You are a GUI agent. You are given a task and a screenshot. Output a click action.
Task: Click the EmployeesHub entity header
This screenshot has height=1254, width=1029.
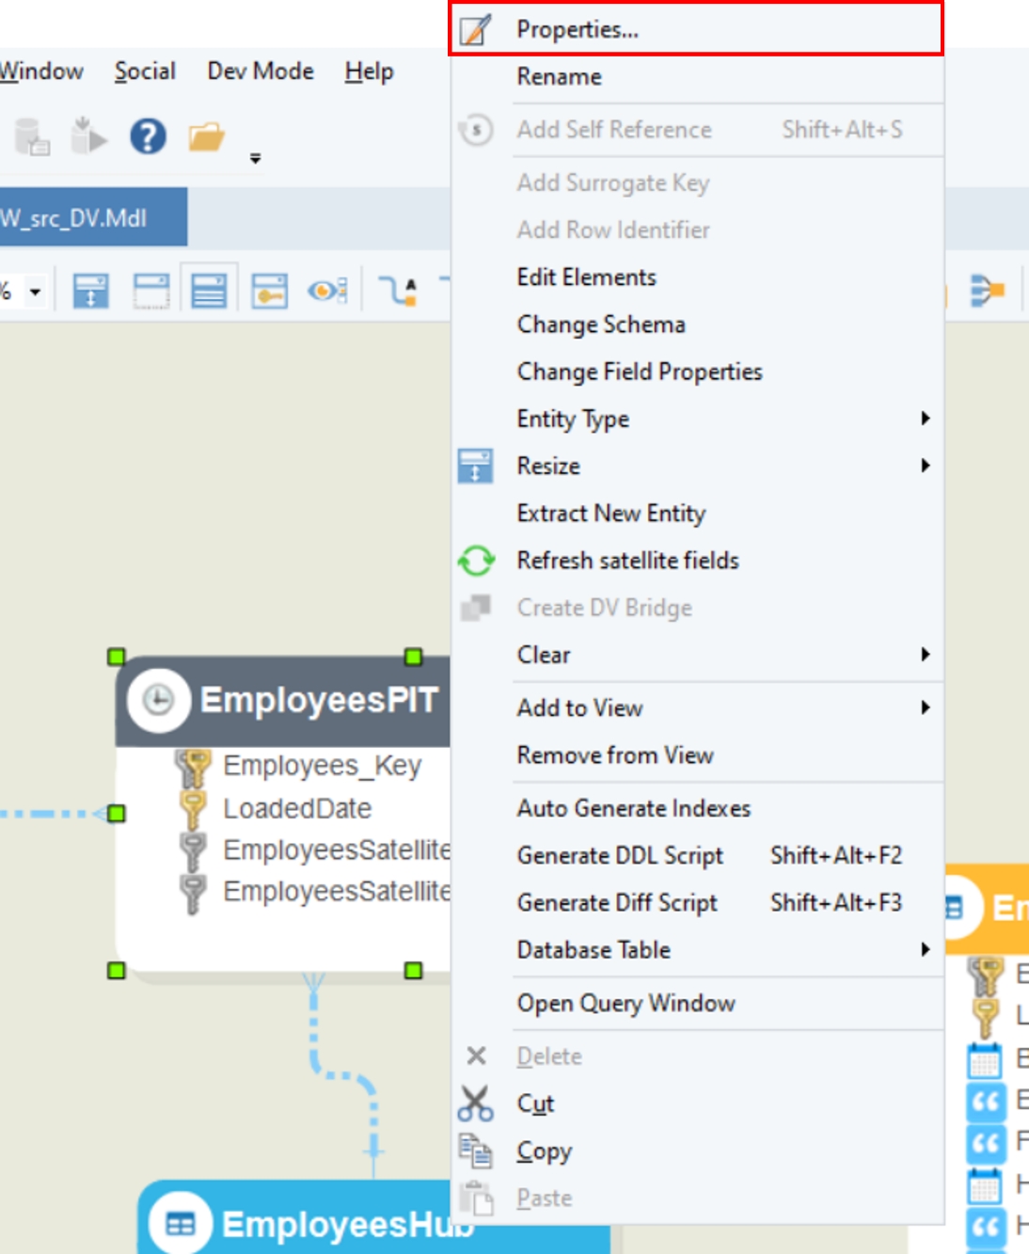(x=310, y=1223)
